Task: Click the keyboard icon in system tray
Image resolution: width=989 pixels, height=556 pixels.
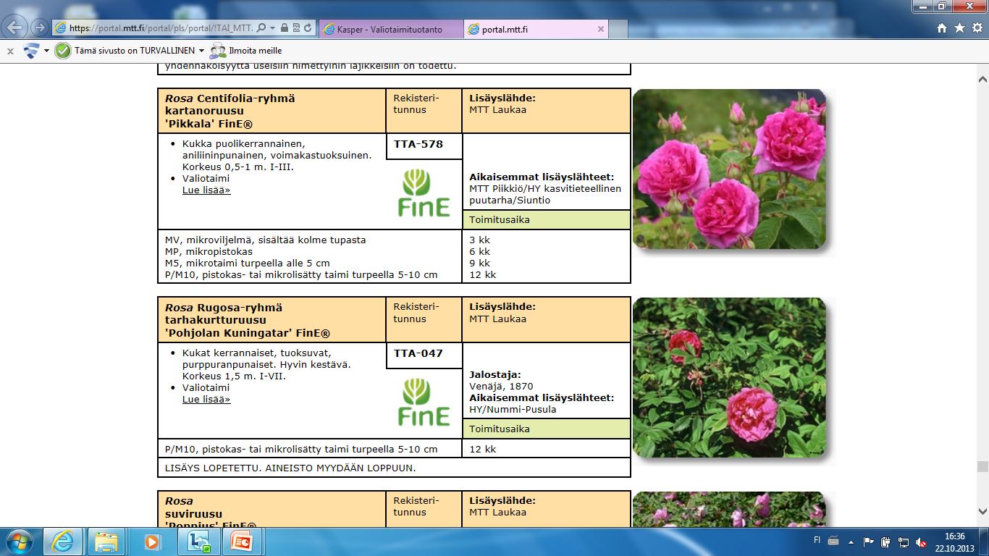Action: tap(833, 541)
